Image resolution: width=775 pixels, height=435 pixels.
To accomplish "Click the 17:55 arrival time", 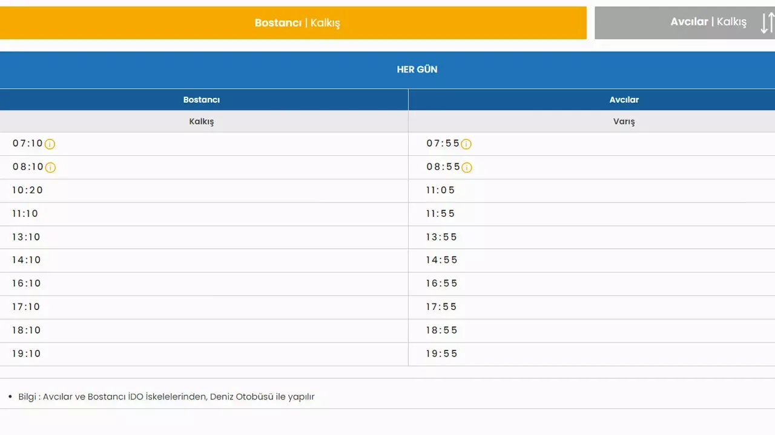I will (441, 307).
